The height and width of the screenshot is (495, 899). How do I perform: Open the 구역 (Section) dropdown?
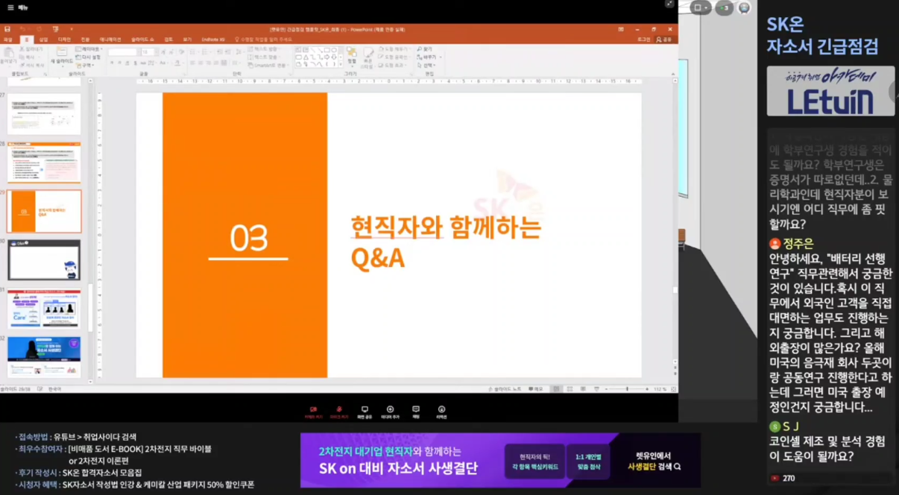[87, 65]
